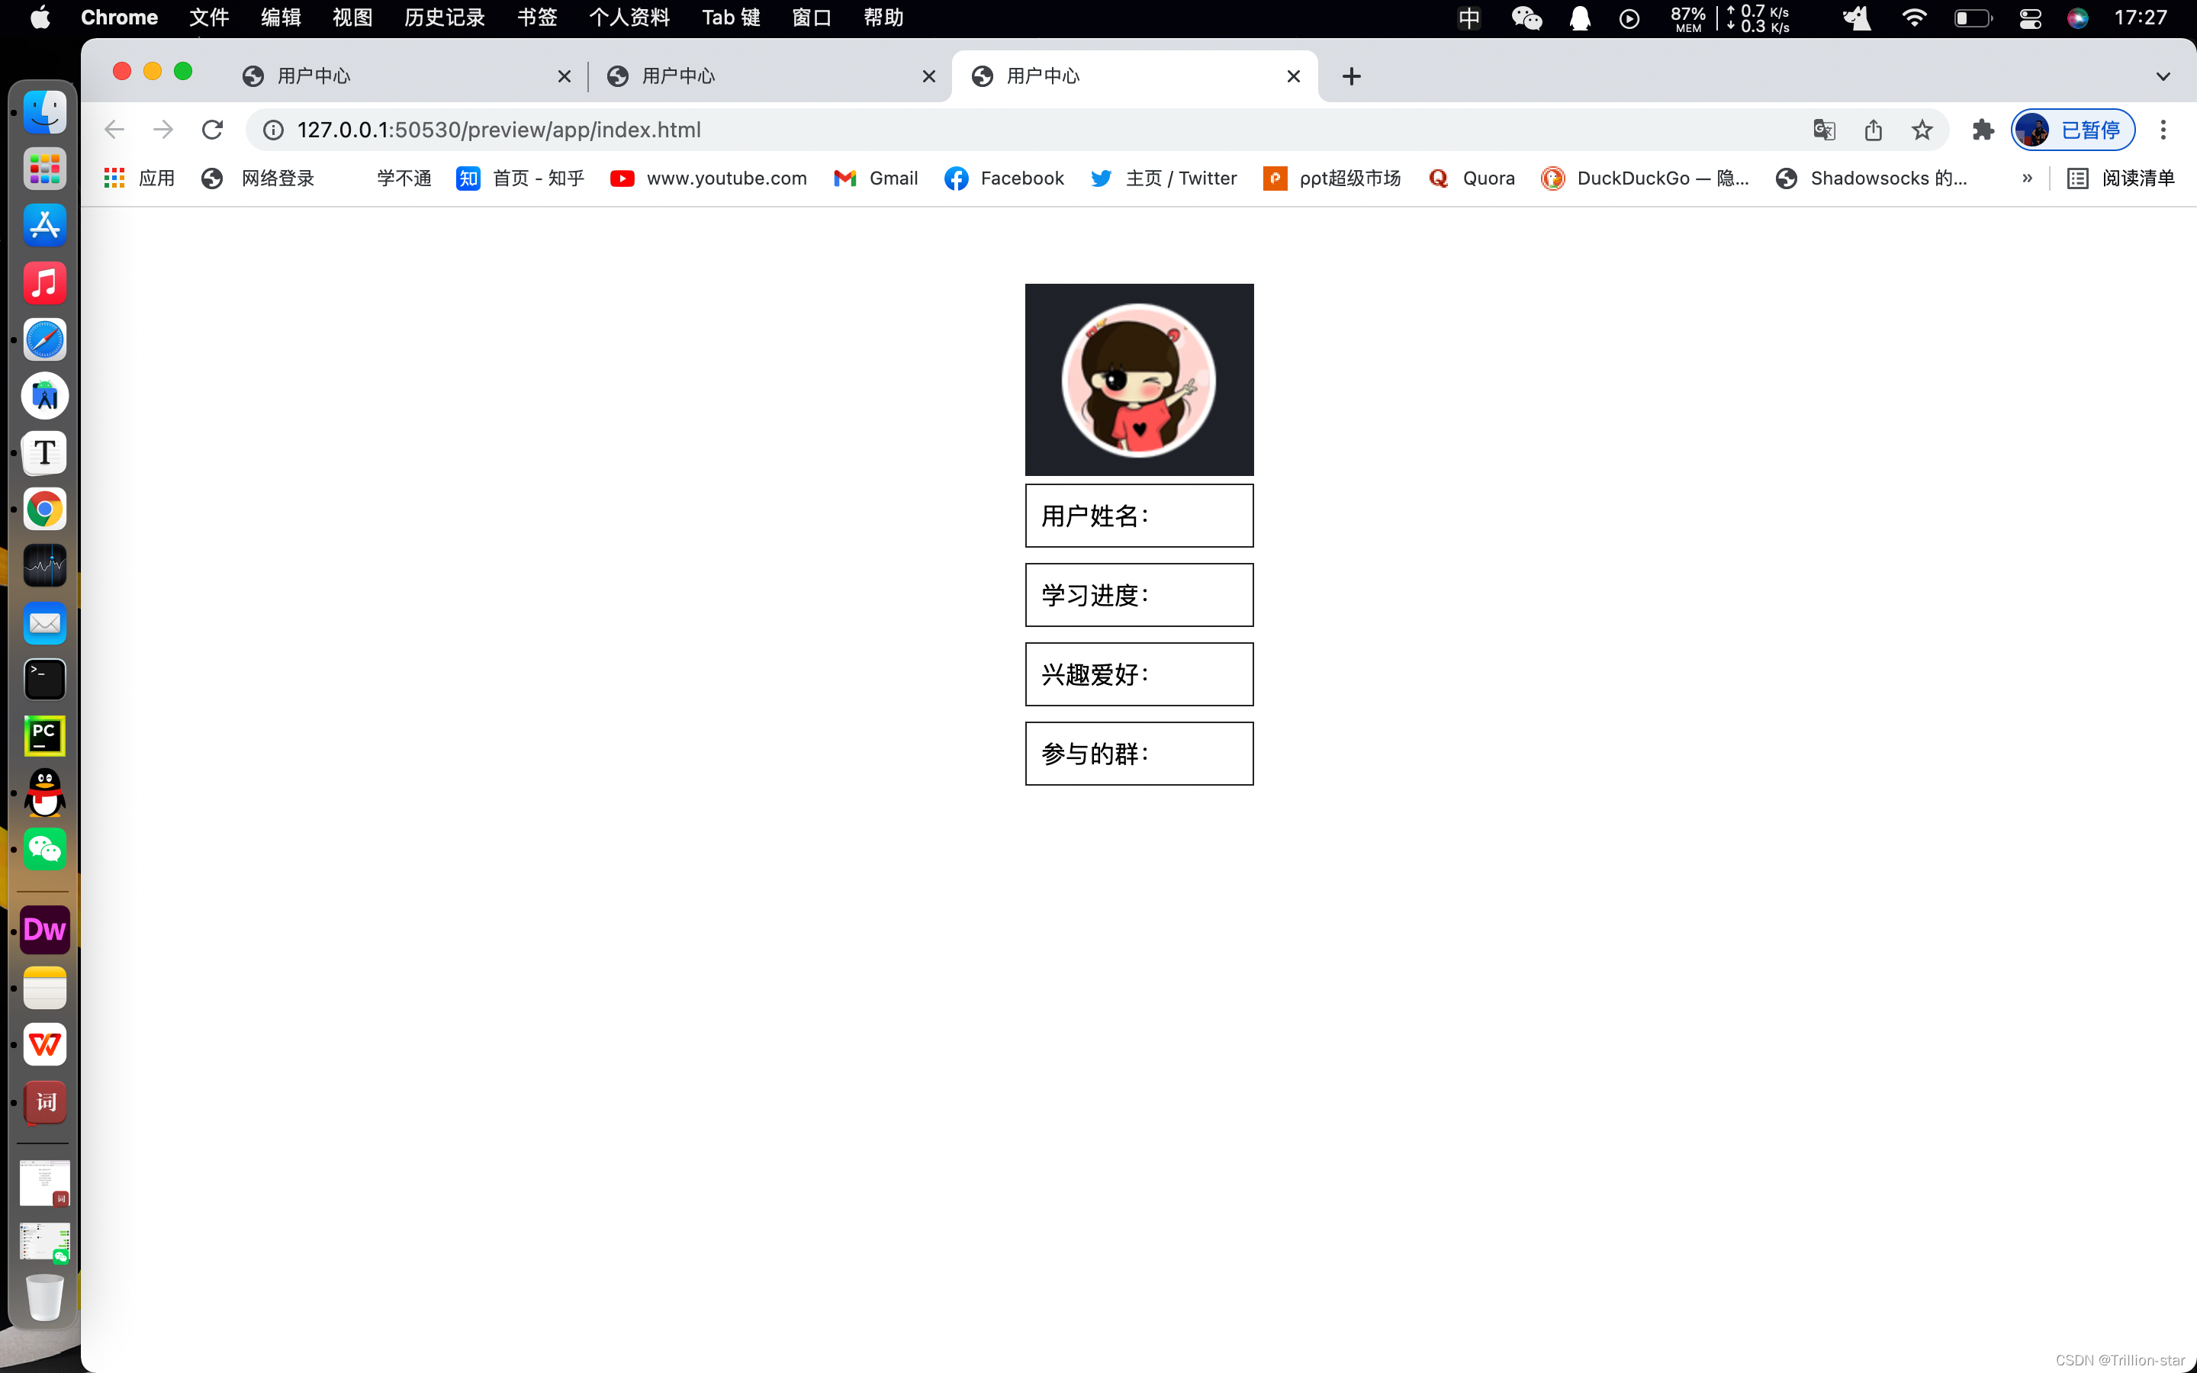Expand the bookmarks bar overflow menu
This screenshot has height=1373, width=2197.
pyautogui.click(x=2029, y=177)
